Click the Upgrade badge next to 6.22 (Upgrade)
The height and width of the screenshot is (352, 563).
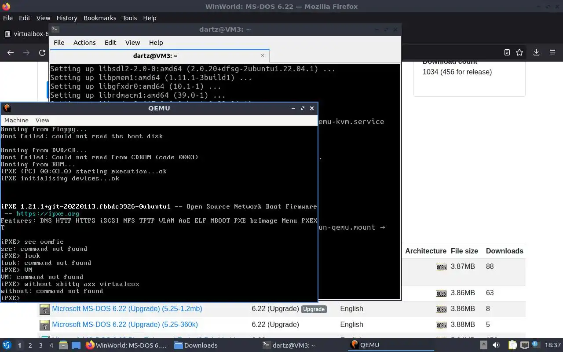click(x=314, y=309)
